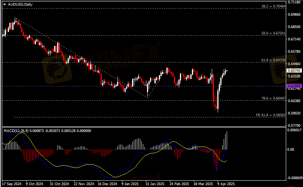Click the 0.57700 price axis value

[x=294, y=126]
